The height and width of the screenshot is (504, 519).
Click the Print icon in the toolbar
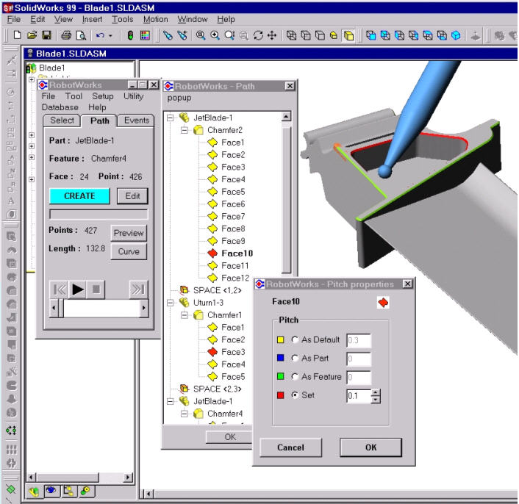click(x=65, y=35)
